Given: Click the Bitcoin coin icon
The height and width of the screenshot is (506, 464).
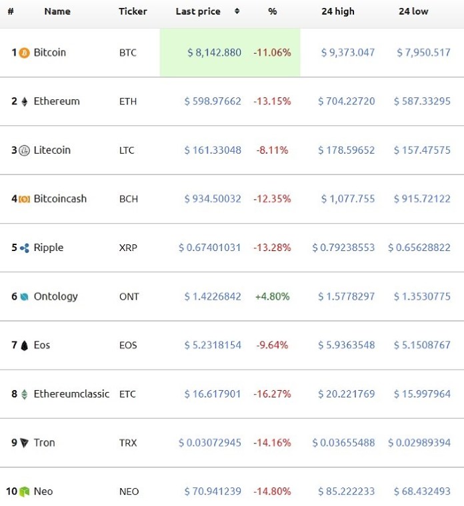Looking at the screenshot, I should (25, 53).
